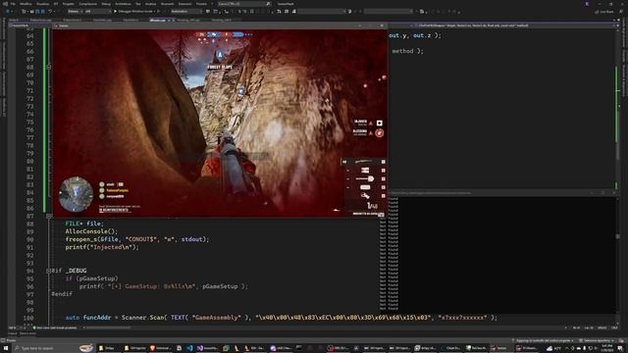Click the objective A marker in game
Viewport: 628px width, 353px height.
[x=220, y=55]
